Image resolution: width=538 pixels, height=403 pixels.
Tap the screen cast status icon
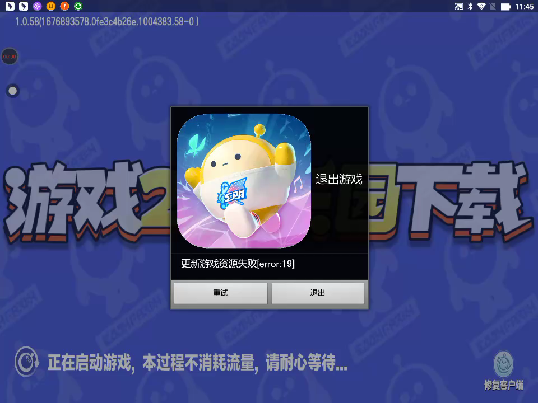tap(458, 7)
